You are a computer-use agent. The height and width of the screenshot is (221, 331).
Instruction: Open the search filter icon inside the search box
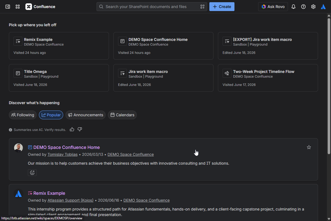(x=202, y=7)
